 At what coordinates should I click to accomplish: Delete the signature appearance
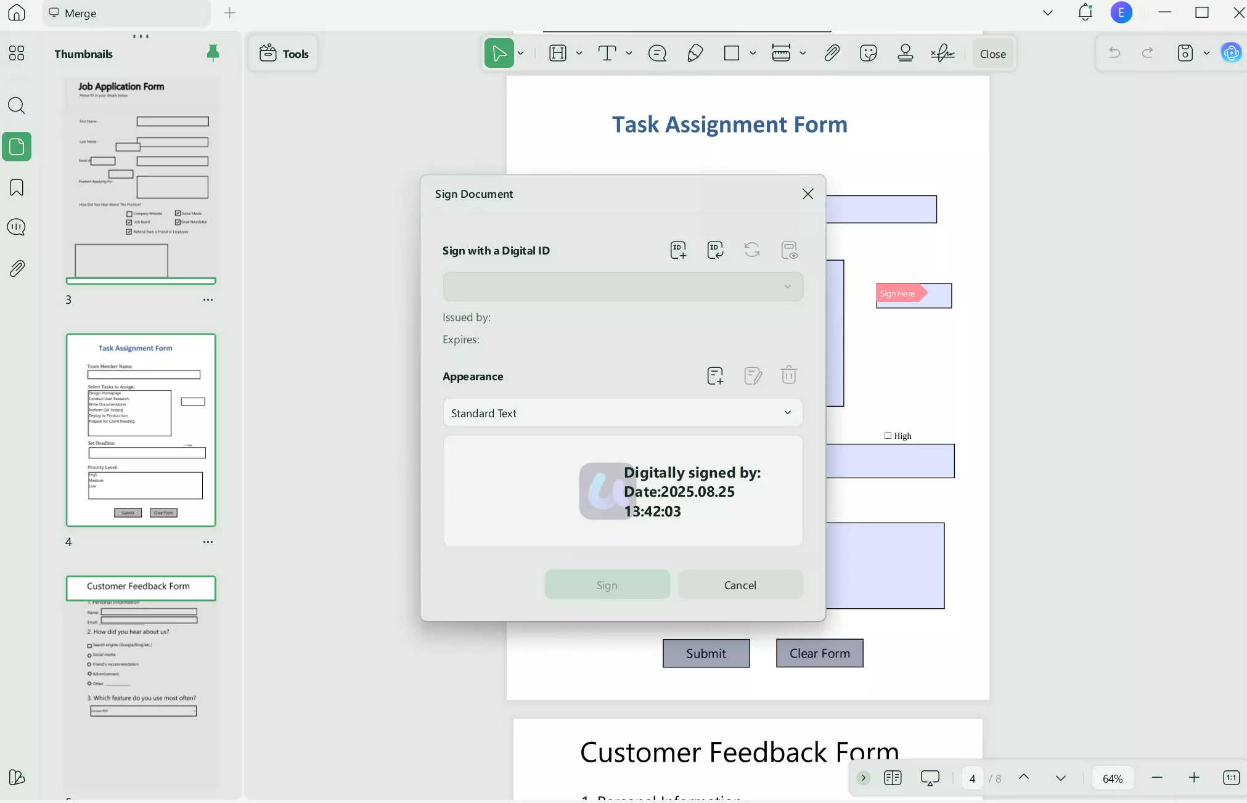[789, 375]
